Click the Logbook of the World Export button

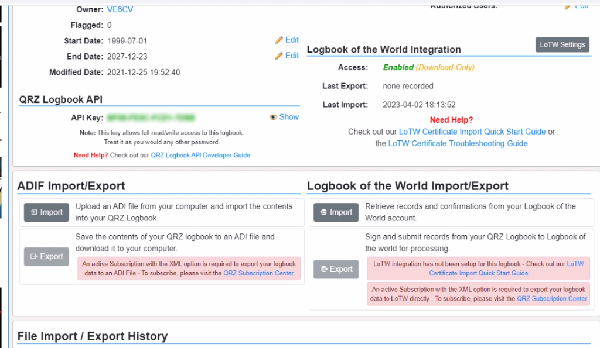(336, 269)
